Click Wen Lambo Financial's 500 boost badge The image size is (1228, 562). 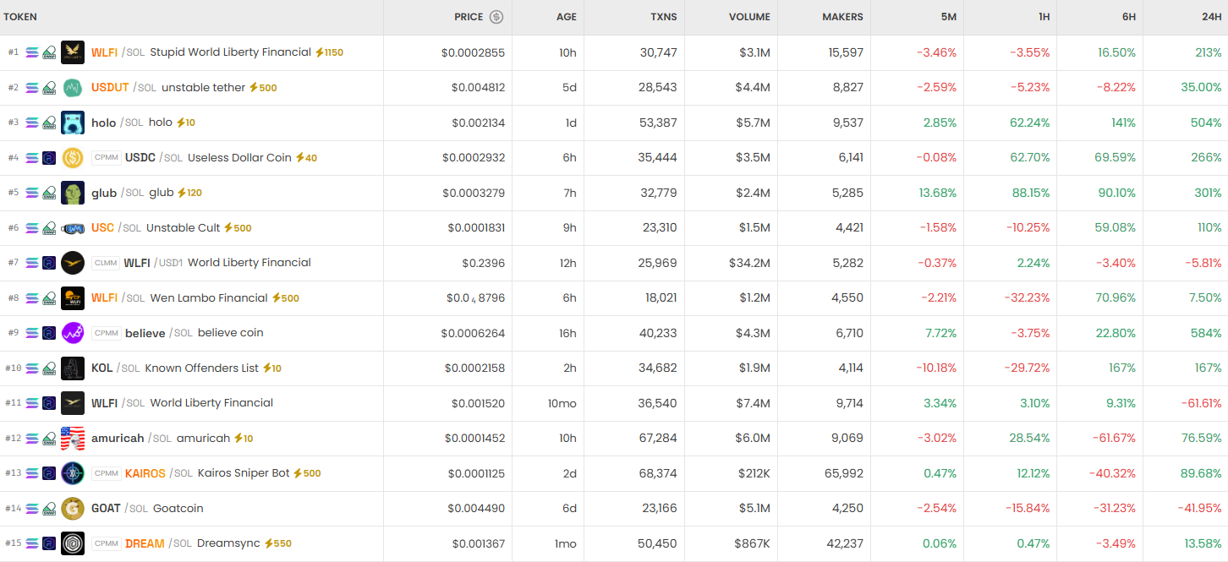point(286,298)
